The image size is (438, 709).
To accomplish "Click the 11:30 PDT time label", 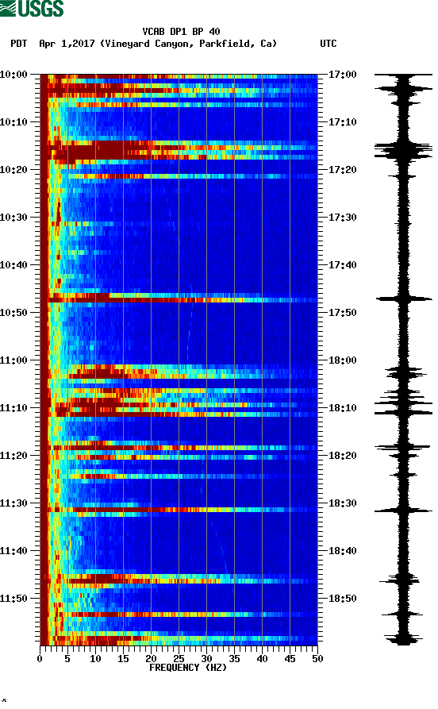I will (x=13, y=503).
